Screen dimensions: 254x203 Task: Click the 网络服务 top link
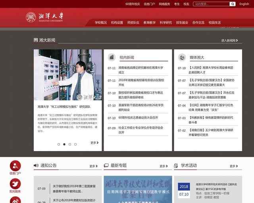[164, 4]
